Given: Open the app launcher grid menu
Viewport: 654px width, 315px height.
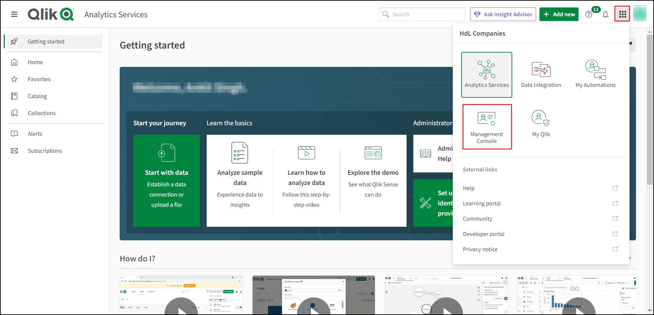Looking at the screenshot, I should tap(622, 14).
